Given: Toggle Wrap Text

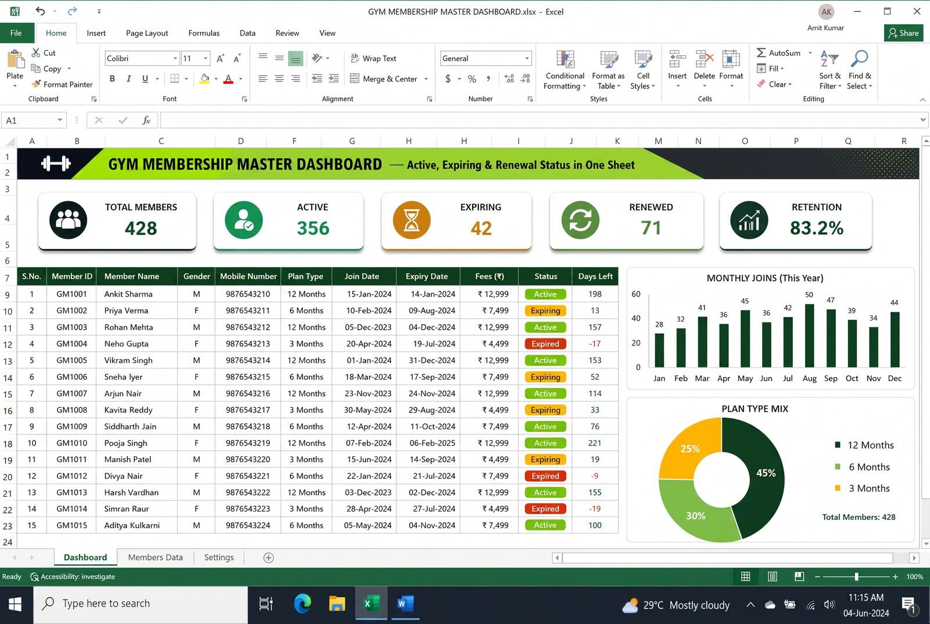Looking at the screenshot, I should click(x=374, y=58).
